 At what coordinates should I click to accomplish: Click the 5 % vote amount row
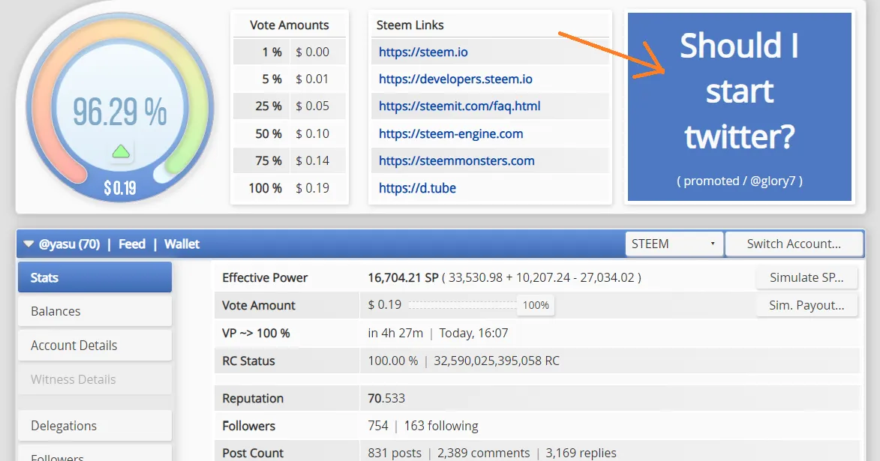(x=290, y=79)
